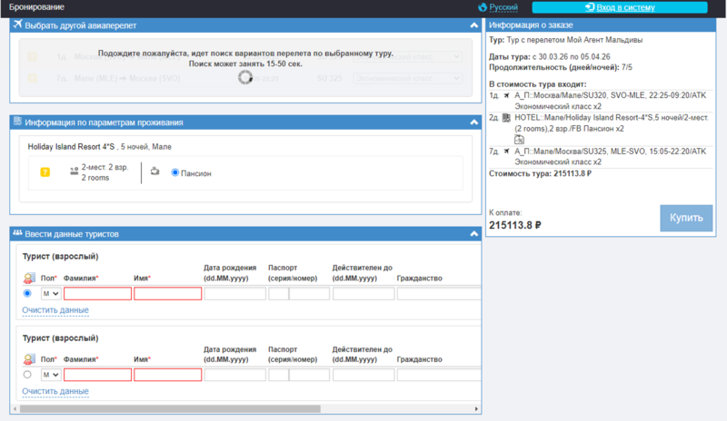Select the Пансион meal radio button

click(x=175, y=172)
